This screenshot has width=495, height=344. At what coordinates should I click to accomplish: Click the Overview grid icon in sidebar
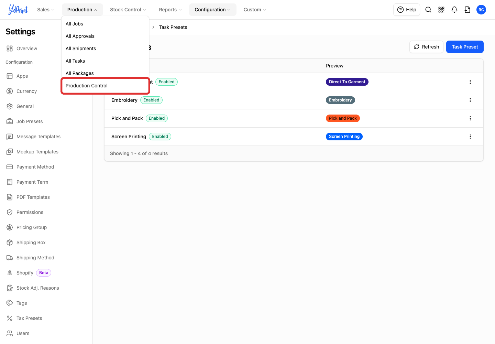10,49
